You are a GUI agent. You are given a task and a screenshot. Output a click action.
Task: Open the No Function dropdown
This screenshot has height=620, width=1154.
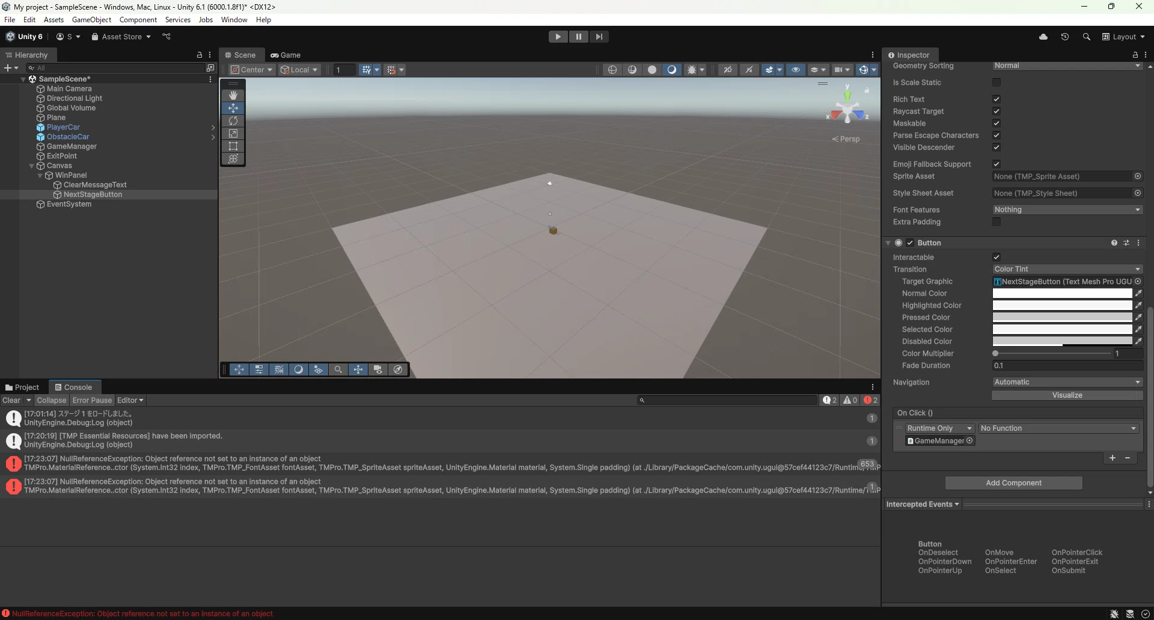tap(1058, 428)
